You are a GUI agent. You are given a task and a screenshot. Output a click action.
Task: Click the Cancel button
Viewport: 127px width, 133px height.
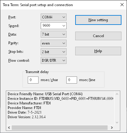[x=98, y=36]
